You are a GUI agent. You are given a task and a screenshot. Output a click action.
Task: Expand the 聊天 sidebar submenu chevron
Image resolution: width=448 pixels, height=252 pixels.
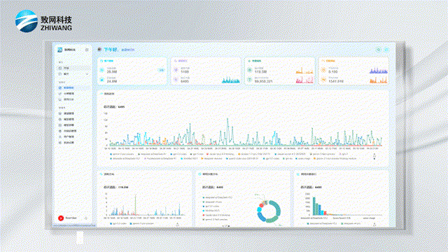(87, 74)
